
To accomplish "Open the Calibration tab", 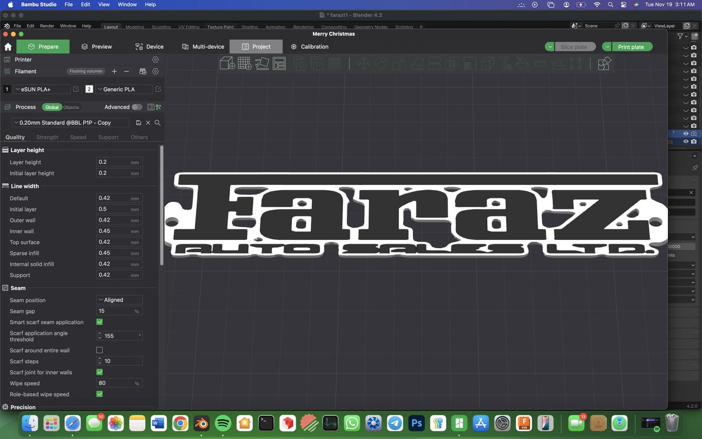I will click(x=309, y=47).
